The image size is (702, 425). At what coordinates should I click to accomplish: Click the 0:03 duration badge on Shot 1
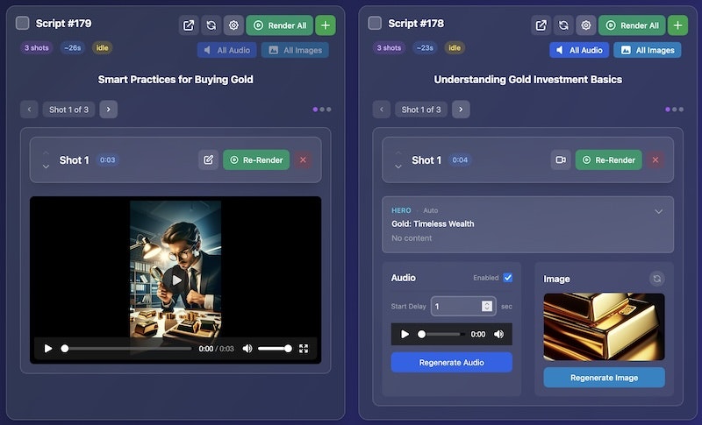click(107, 160)
